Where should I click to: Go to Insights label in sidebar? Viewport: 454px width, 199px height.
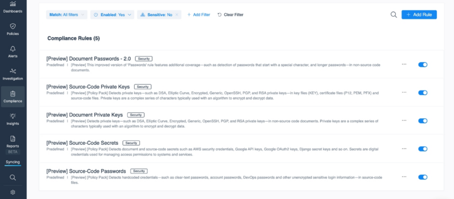pyautogui.click(x=13, y=124)
